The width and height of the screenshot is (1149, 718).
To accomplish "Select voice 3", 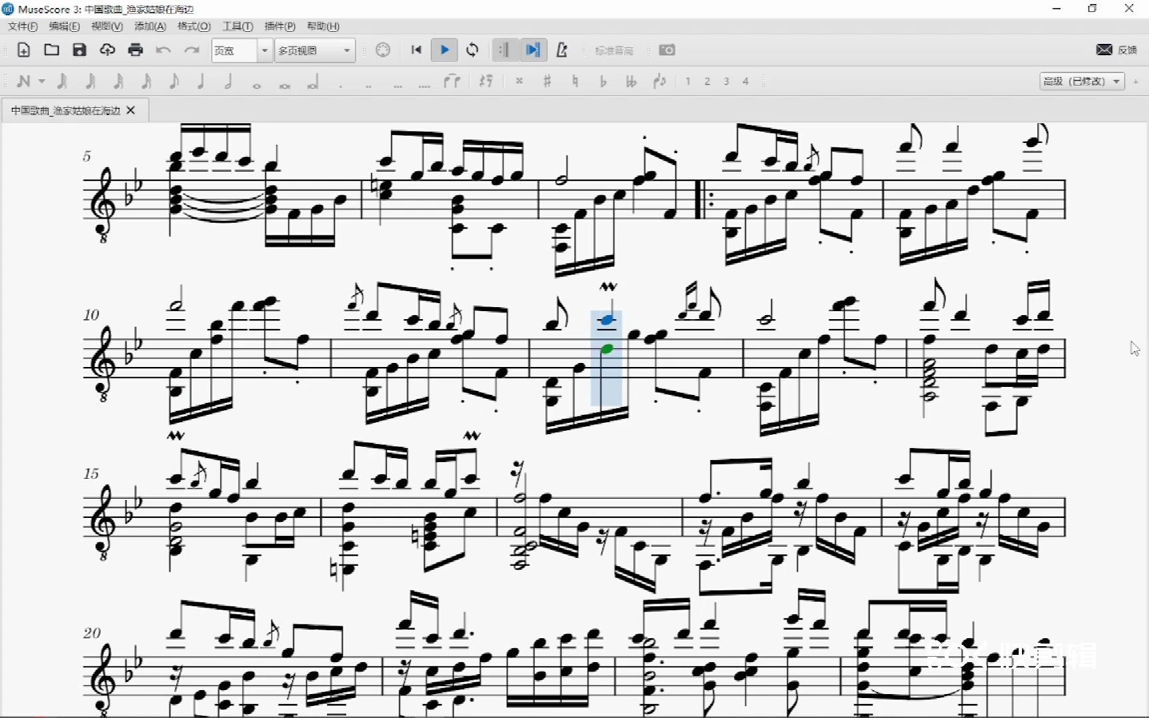I will pyautogui.click(x=726, y=81).
